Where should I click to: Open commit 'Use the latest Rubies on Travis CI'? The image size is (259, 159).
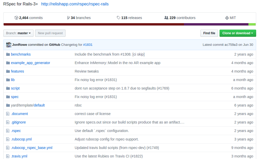[x=109, y=156]
